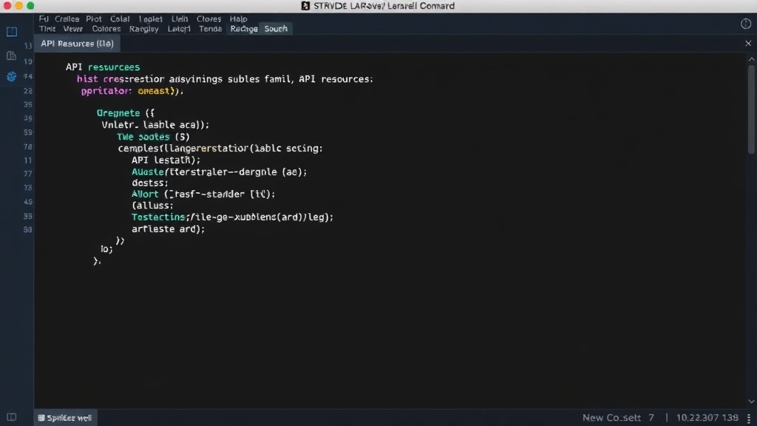Image resolution: width=757 pixels, height=426 pixels.
Task: Click the 'arfieste ard);' code line
Action: click(x=168, y=229)
